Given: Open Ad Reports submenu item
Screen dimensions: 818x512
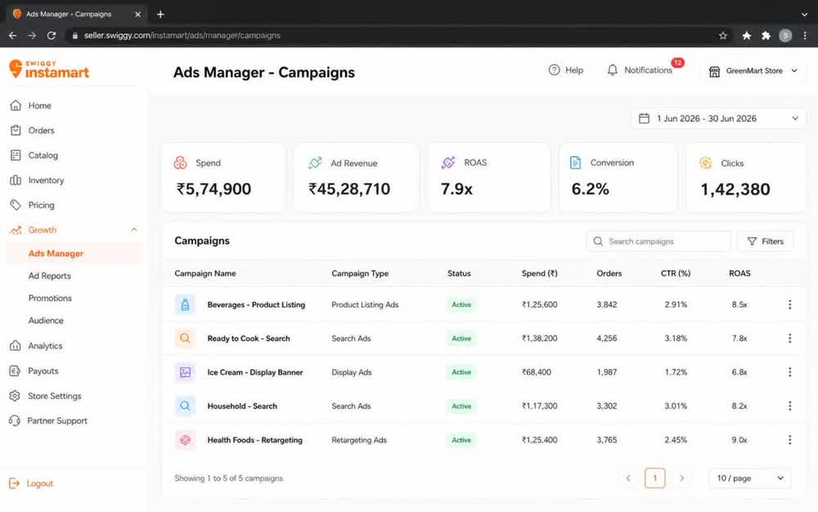Looking at the screenshot, I should click(x=50, y=276).
